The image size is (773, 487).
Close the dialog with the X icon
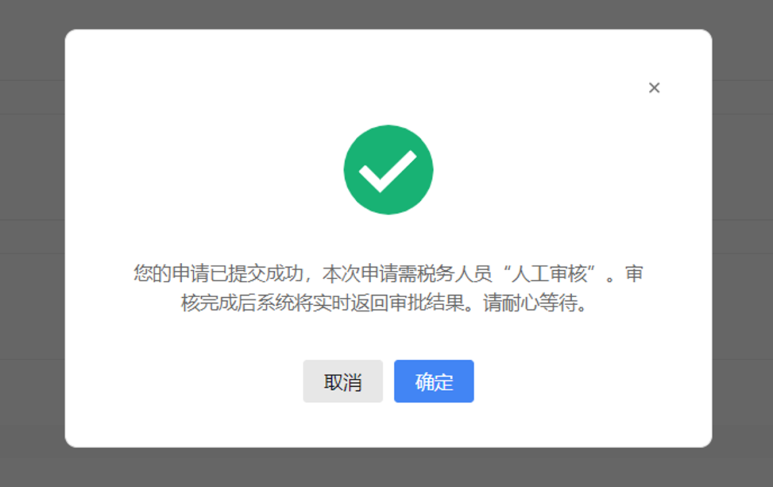654,88
